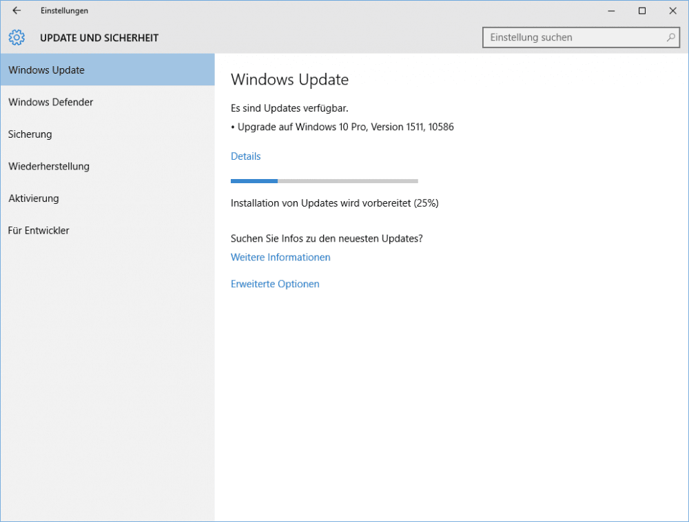The height and width of the screenshot is (522, 689).
Task: Click 'Es sind Updates verfügbar.' text
Action: tap(289, 108)
